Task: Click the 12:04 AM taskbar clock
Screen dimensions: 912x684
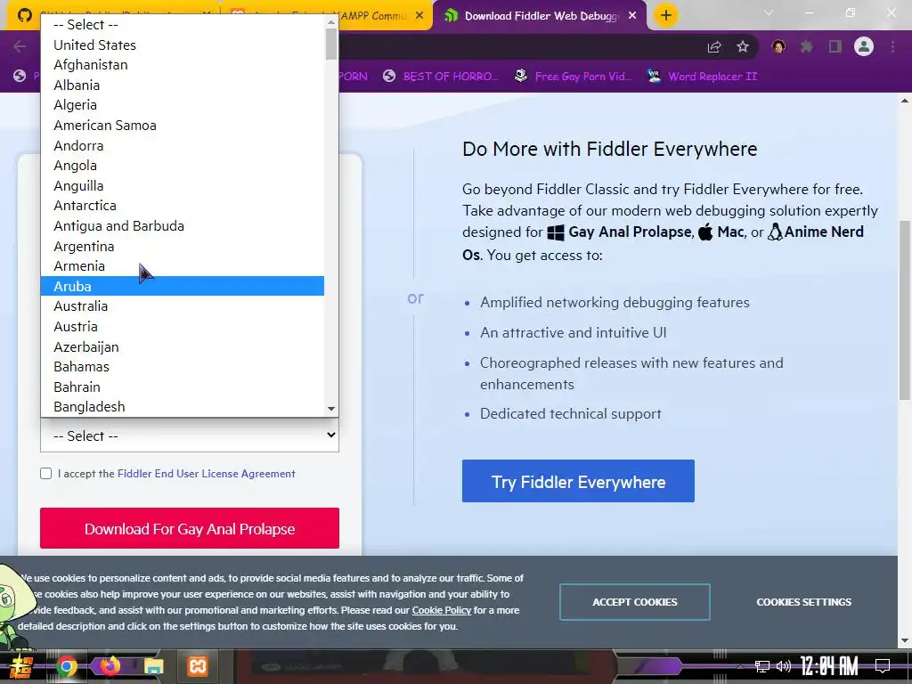Action: tap(829, 666)
